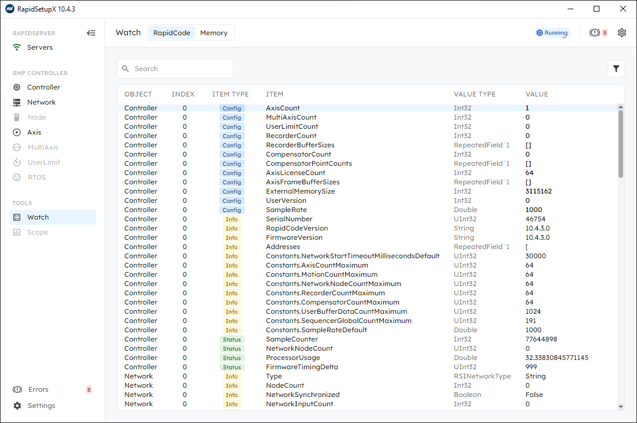This screenshot has width=637, height=423.
Task: Click the Running status indicator
Action: [x=552, y=33]
